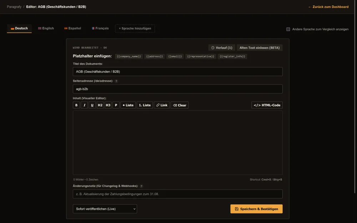Enable Andere Sprache zum Vergleich anzeigen checkbox

[288, 29]
